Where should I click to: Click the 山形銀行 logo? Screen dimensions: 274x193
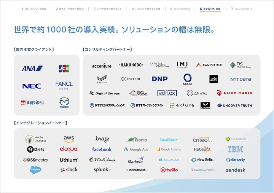pyautogui.click(x=32, y=103)
